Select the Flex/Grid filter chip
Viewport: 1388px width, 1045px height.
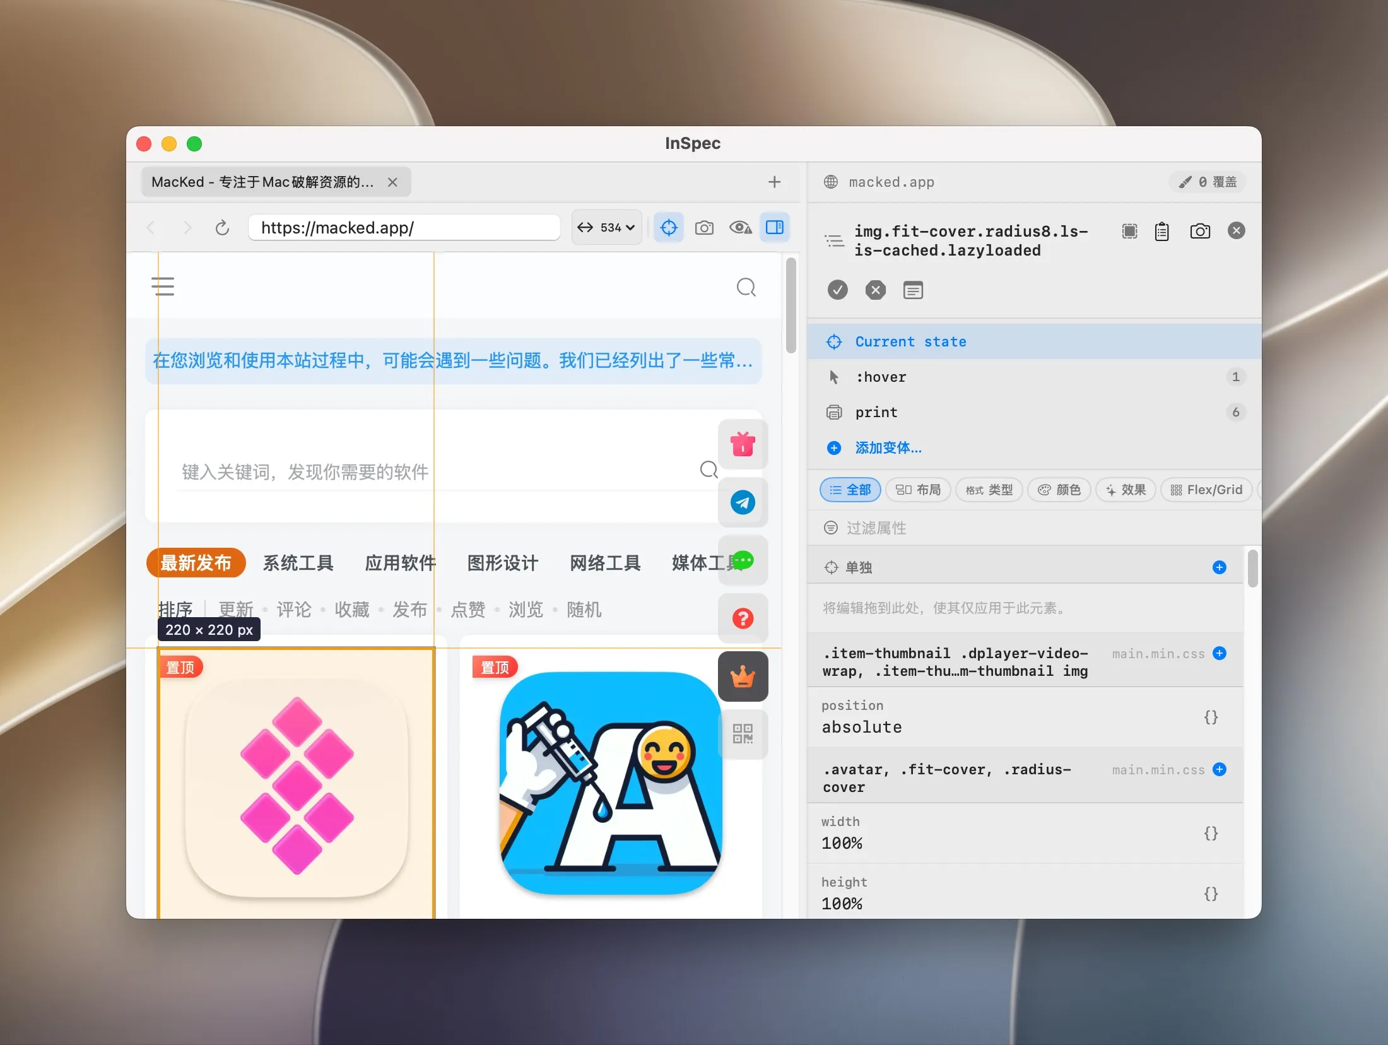click(x=1206, y=490)
